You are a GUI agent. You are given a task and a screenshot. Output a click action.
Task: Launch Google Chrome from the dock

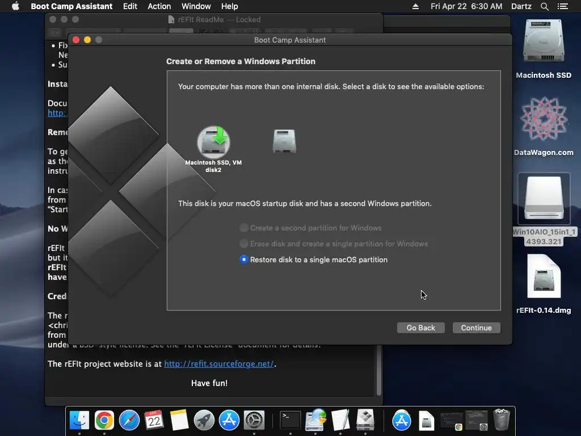[x=104, y=420]
